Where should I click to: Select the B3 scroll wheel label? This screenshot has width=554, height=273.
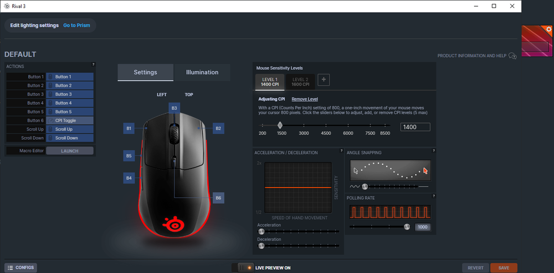174,108
